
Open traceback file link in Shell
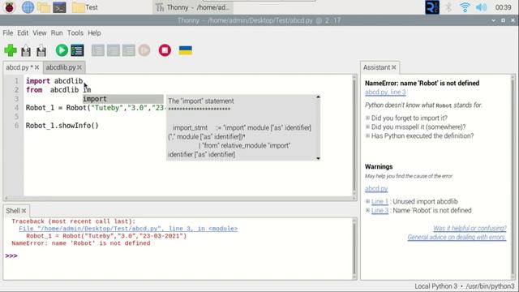point(128,229)
